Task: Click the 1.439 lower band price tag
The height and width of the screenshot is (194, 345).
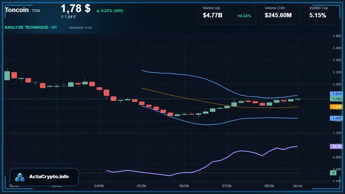Action: click(337, 118)
